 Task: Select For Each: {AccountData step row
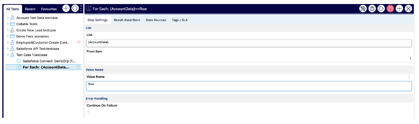pos(44,67)
